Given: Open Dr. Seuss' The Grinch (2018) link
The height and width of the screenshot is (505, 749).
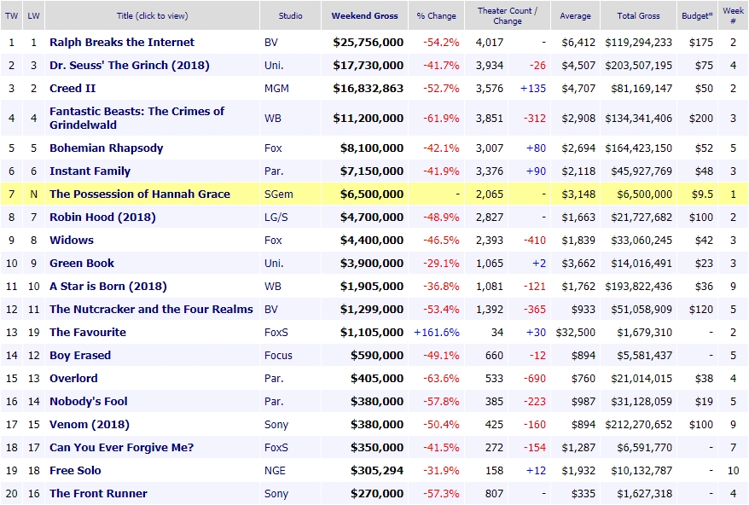Looking at the screenshot, I should pyautogui.click(x=130, y=65).
